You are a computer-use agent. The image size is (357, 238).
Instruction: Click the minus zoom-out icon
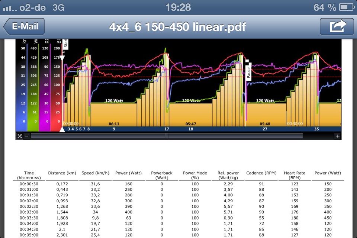(x=27, y=136)
